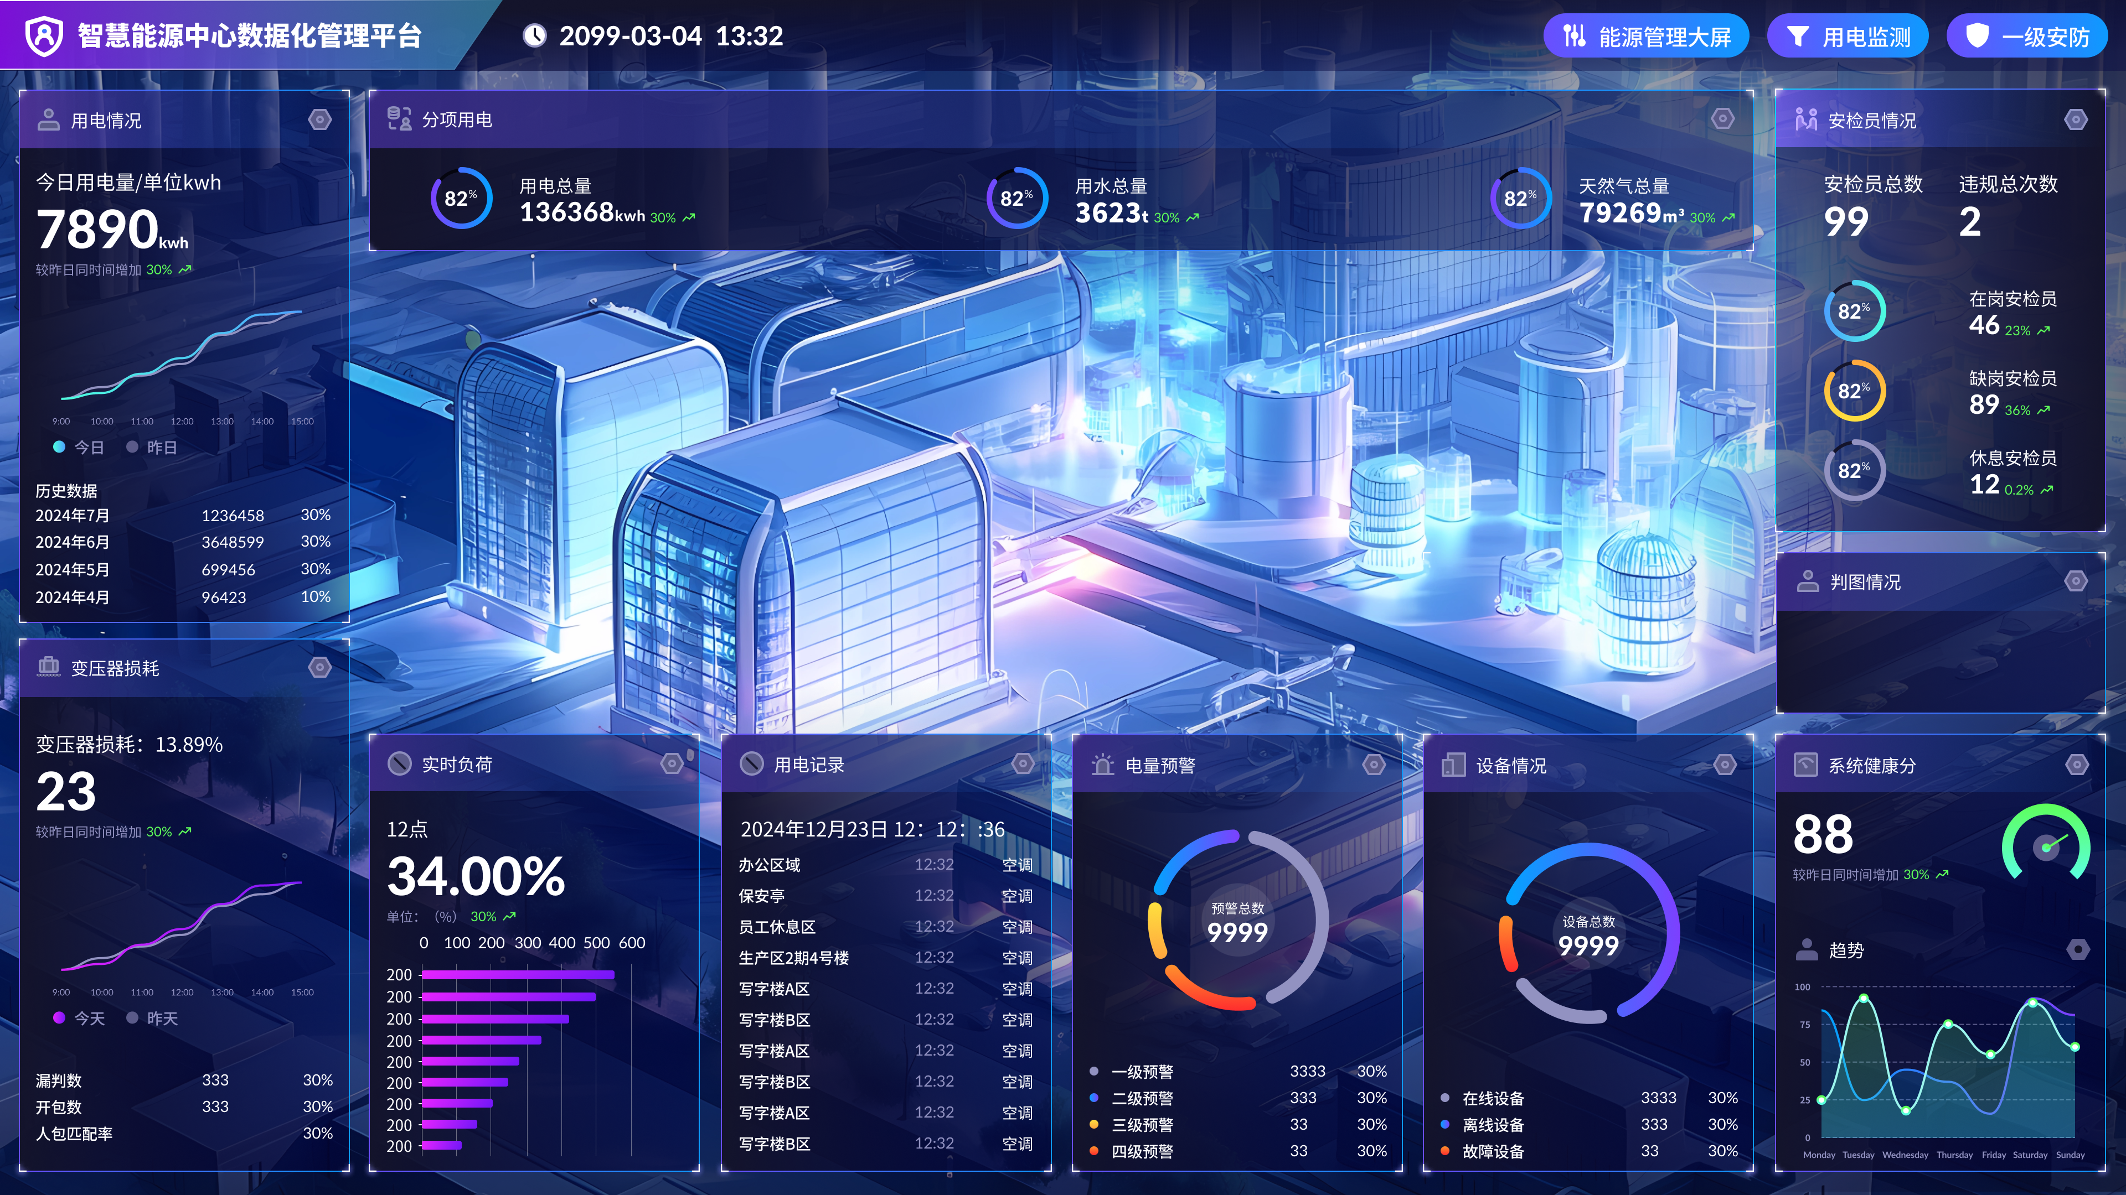Select the 2024年7月 history row
Image resolution: width=2126 pixels, height=1195 pixels.
tap(183, 516)
